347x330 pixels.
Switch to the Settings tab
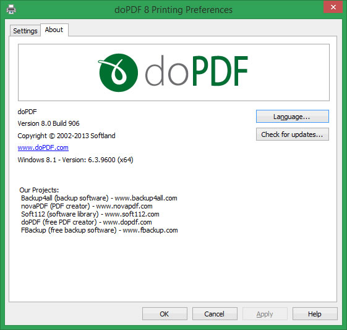tap(25, 31)
